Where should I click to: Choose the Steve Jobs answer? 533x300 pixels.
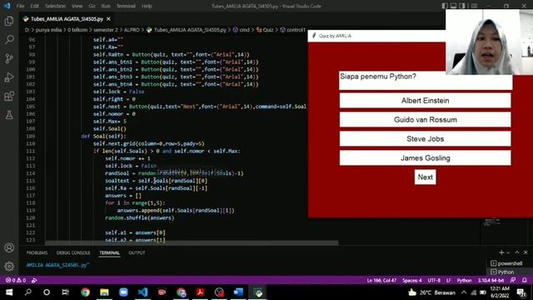click(426, 139)
